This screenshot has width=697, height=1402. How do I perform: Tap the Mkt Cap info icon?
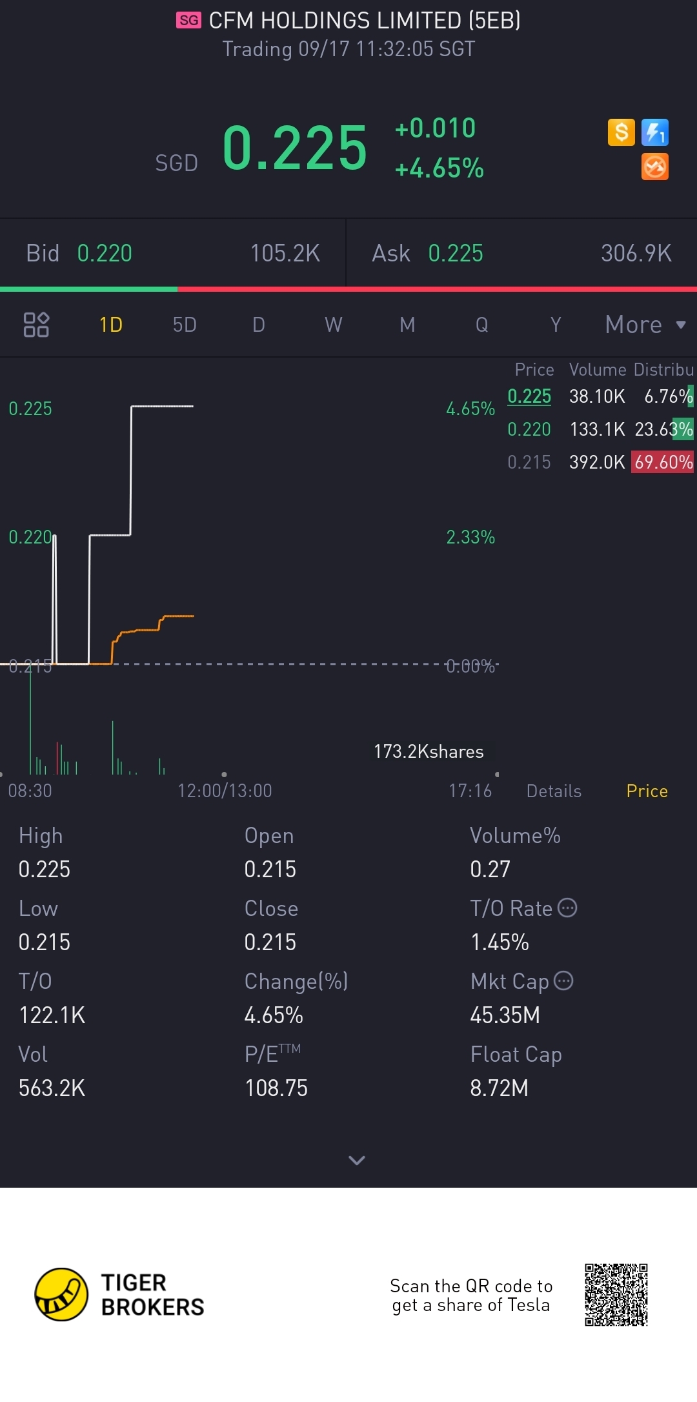563,980
